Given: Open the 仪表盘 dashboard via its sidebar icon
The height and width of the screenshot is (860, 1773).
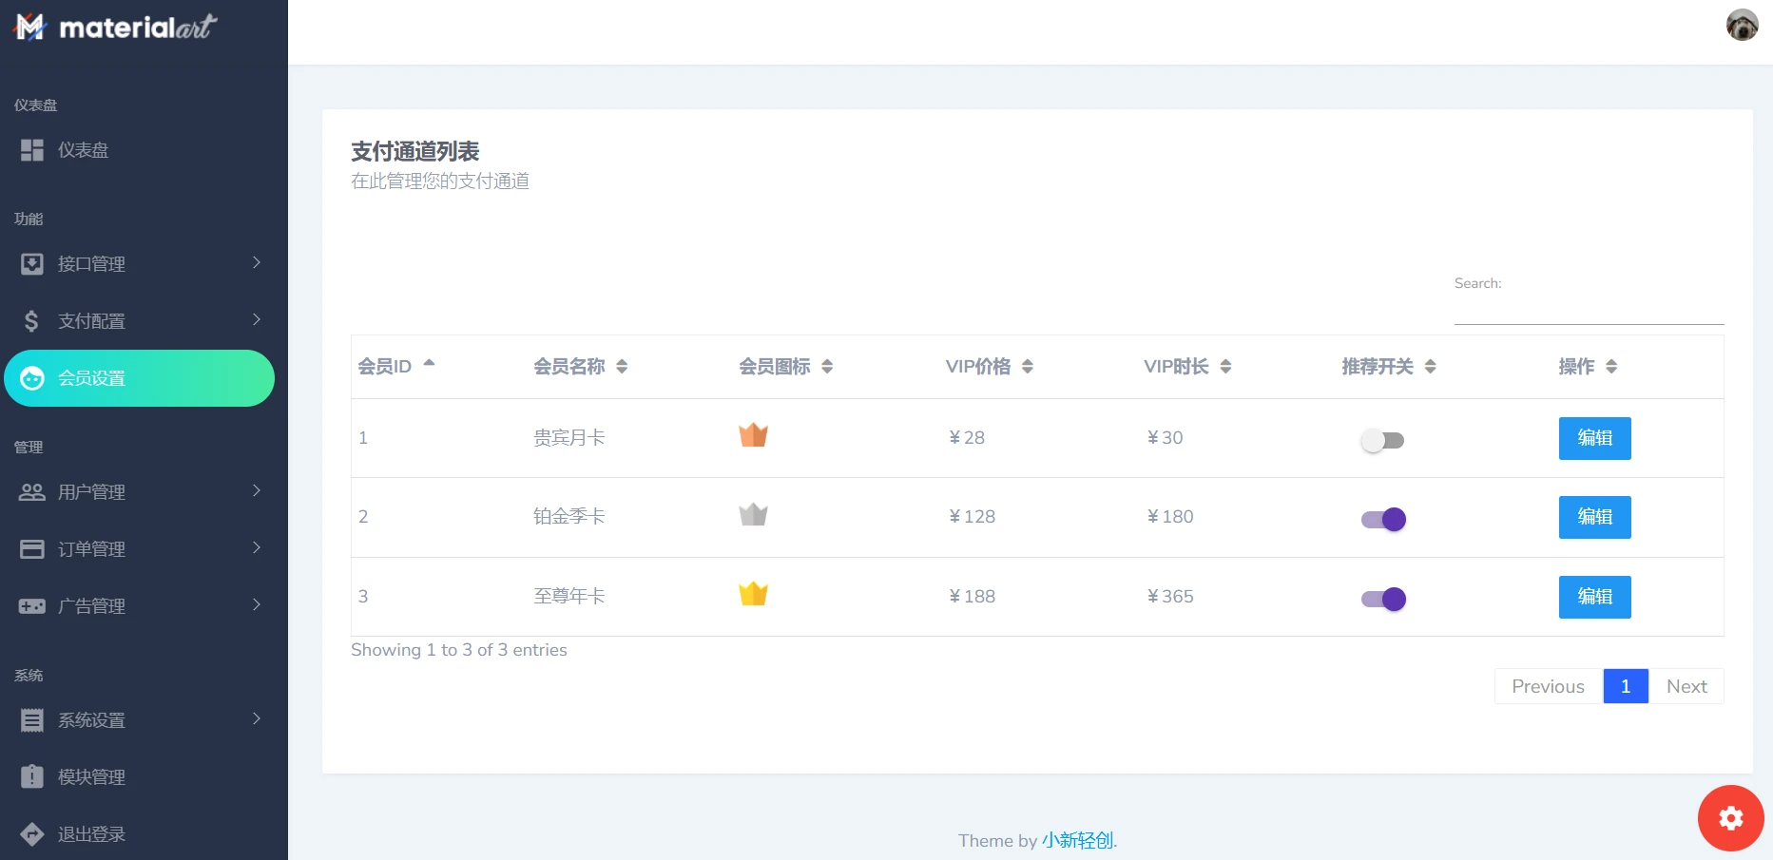Looking at the screenshot, I should pyautogui.click(x=31, y=149).
